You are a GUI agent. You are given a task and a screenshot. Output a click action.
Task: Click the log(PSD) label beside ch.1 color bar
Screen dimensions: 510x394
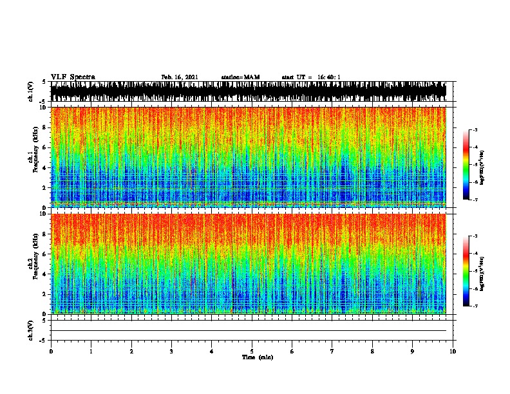(482, 167)
